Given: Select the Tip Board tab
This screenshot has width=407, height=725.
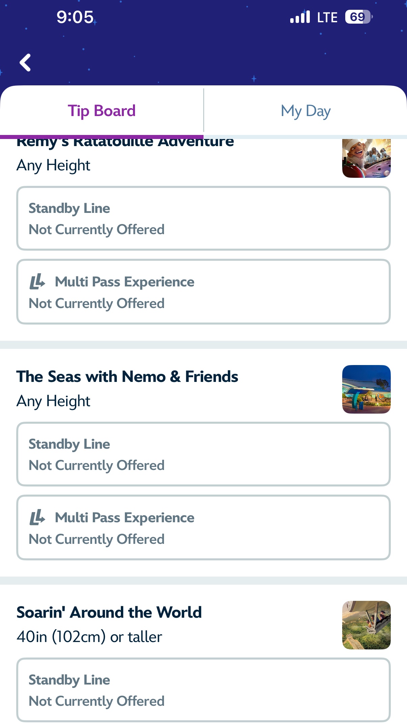Looking at the screenshot, I should pyautogui.click(x=102, y=111).
